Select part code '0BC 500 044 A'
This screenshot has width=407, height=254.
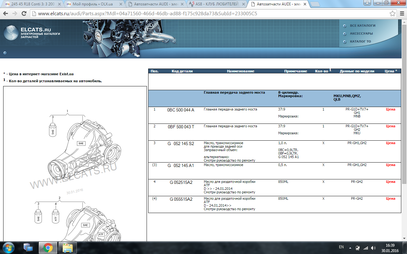(x=181, y=110)
